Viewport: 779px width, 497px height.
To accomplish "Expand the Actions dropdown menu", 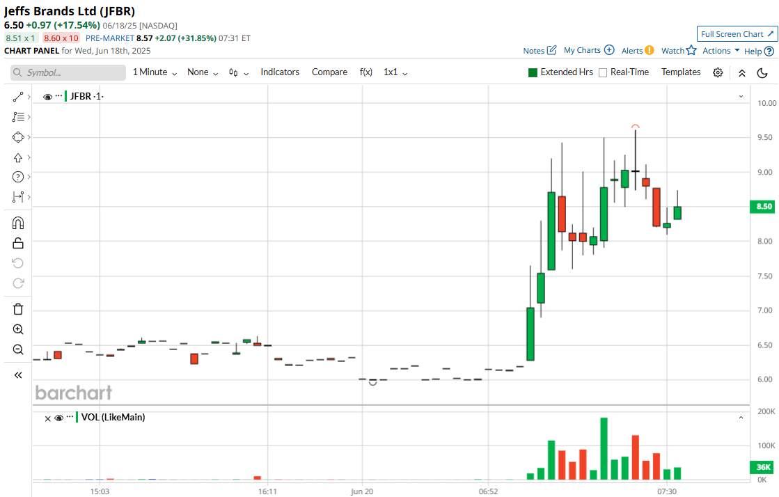I will (721, 51).
